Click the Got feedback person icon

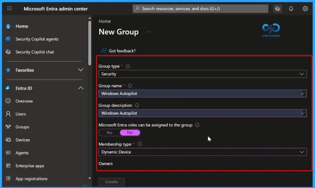point(104,50)
